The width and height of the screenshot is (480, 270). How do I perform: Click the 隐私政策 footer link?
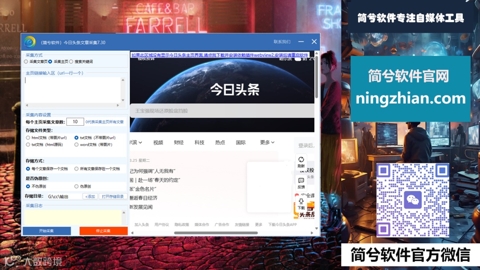[181, 224]
